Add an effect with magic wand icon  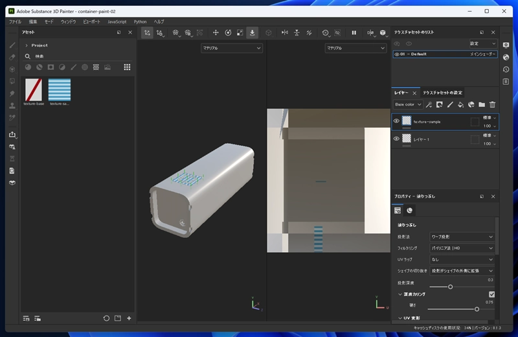[x=429, y=104]
